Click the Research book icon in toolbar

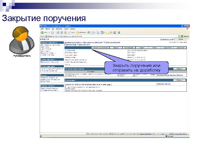(x=115, y=32)
